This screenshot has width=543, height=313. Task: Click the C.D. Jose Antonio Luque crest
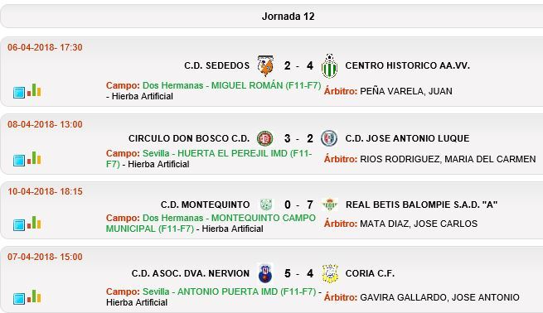(x=329, y=138)
